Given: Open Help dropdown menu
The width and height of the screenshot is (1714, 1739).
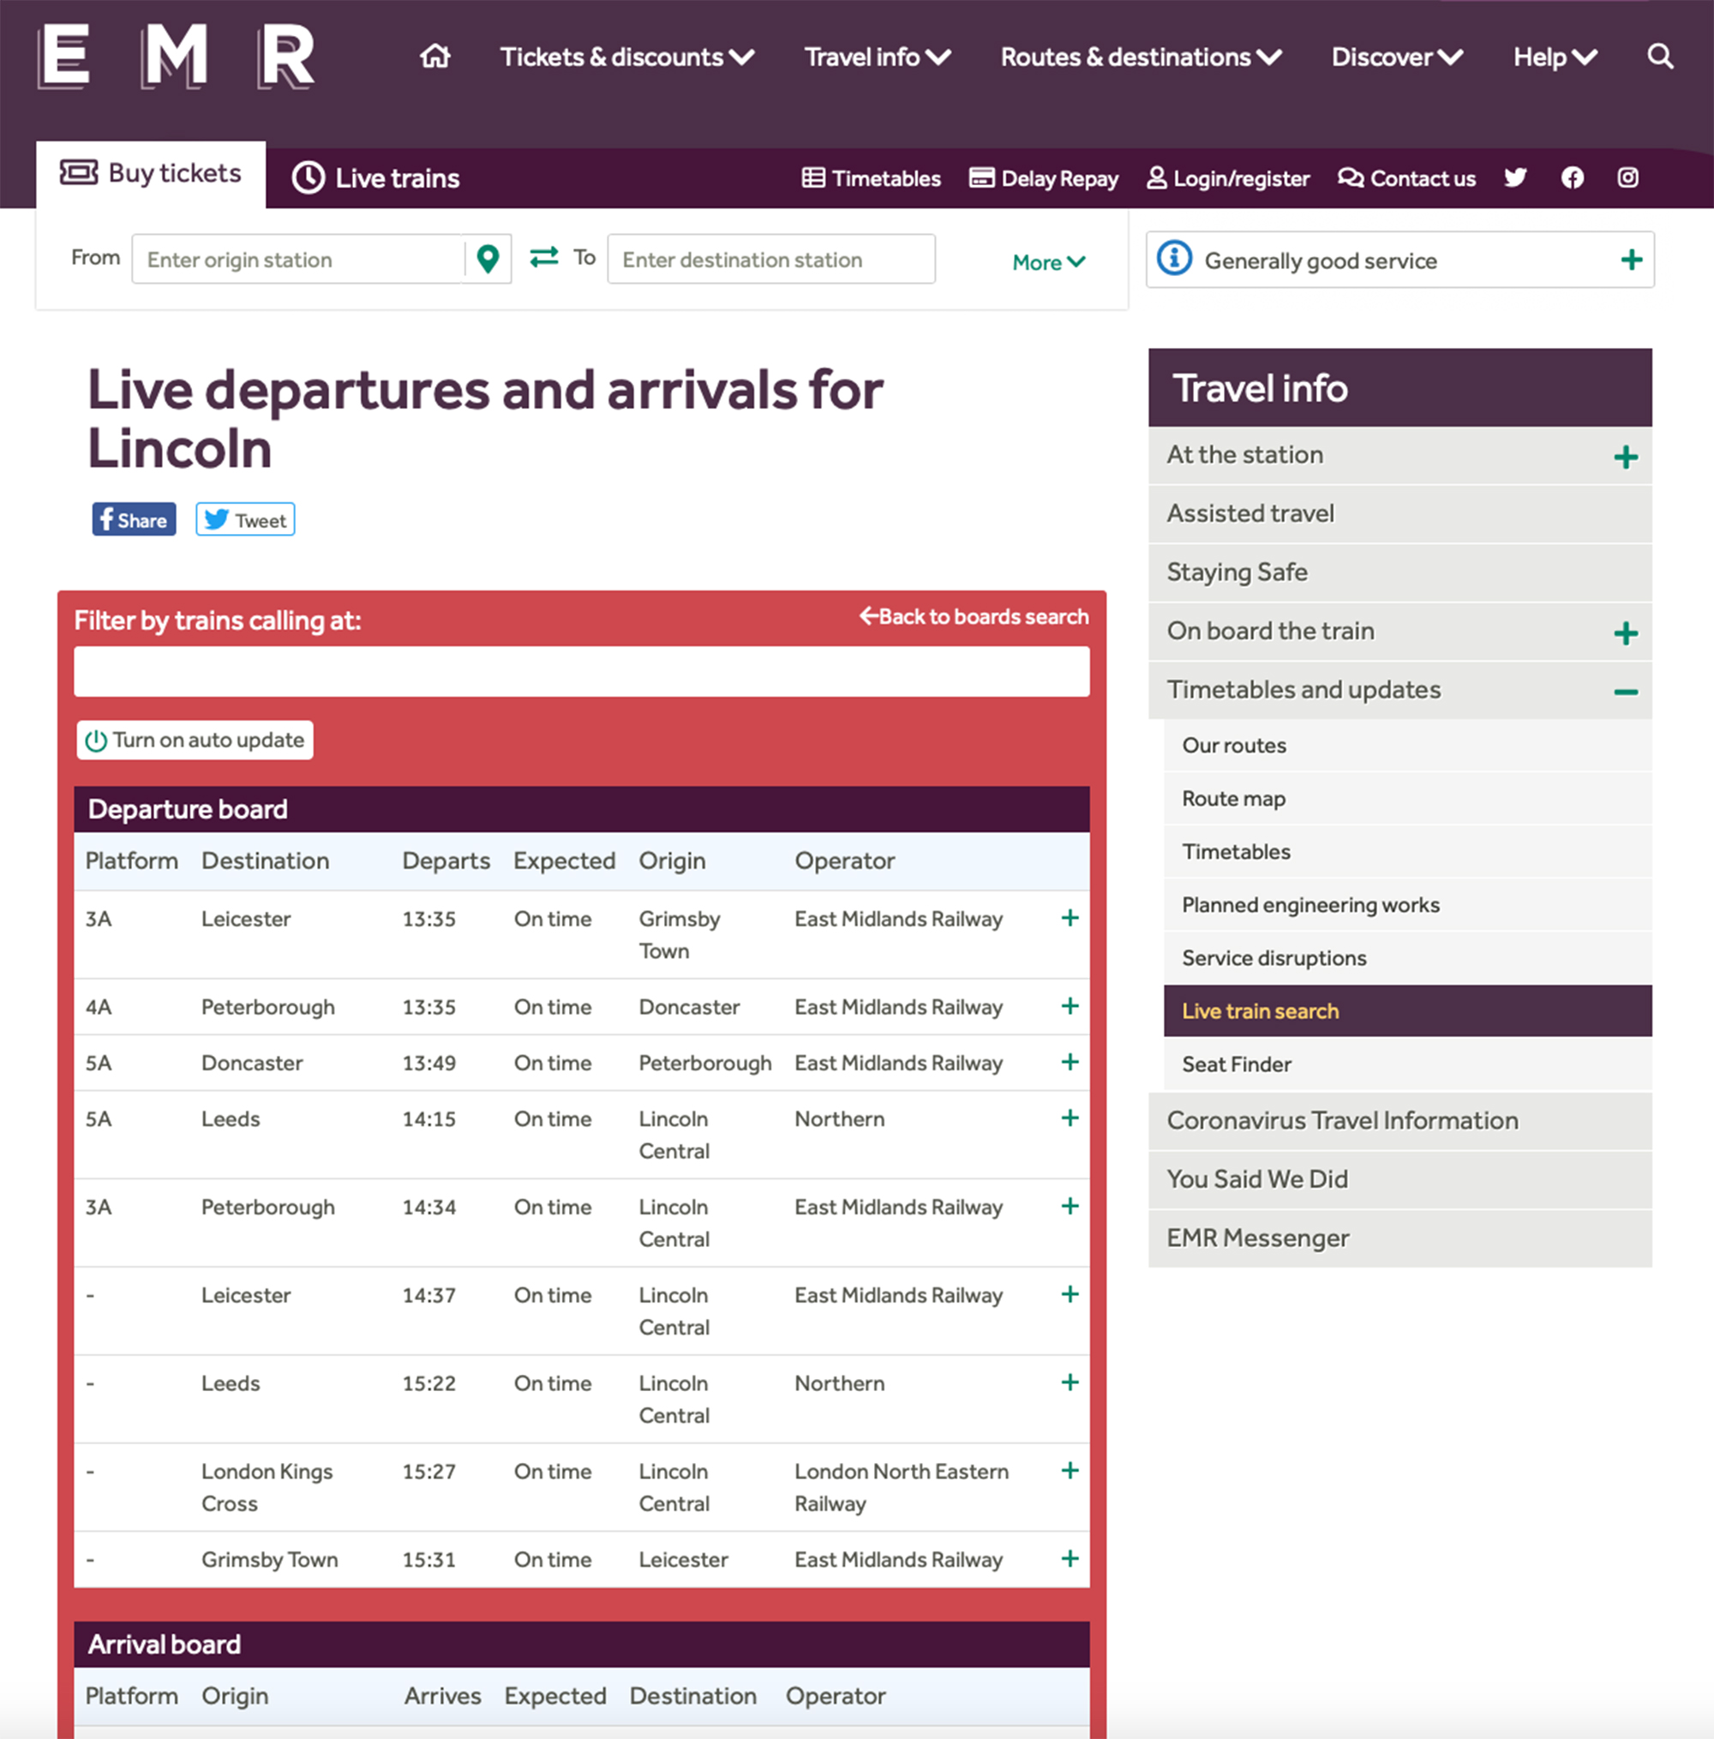Looking at the screenshot, I should [1555, 57].
